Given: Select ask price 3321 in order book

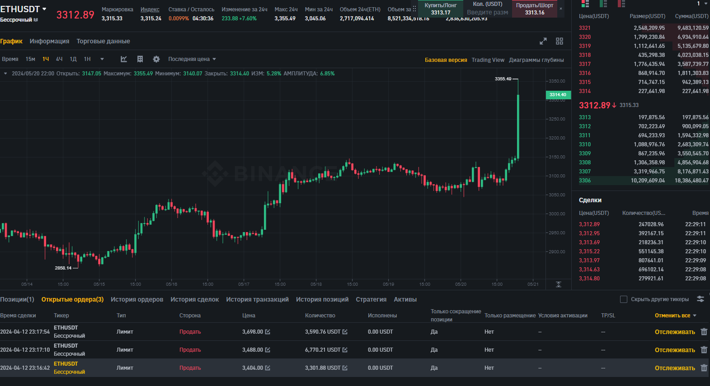Looking at the screenshot, I should click(x=584, y=28).
